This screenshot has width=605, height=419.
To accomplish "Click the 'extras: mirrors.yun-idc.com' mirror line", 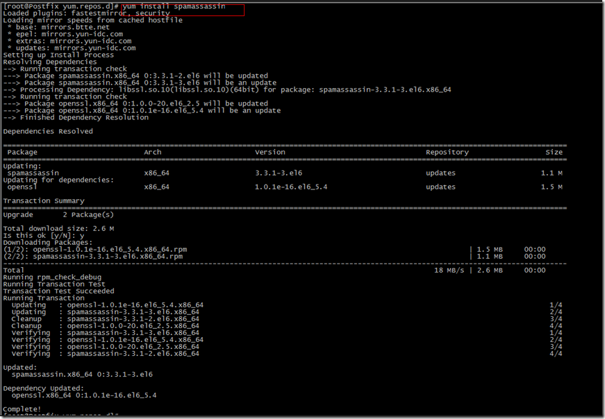I will tap(69, 41).
